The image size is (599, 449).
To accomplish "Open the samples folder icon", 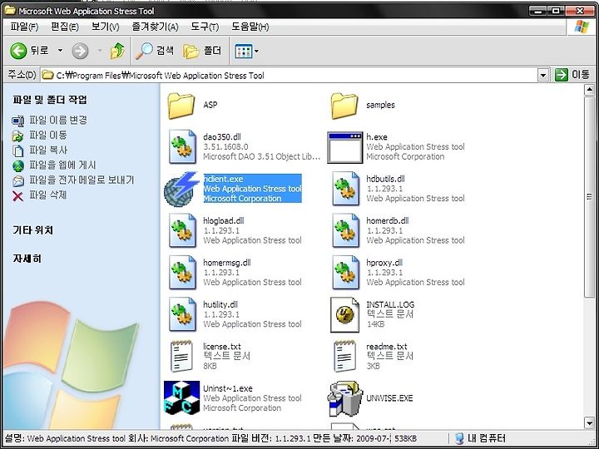I will (x=344, y=106).
